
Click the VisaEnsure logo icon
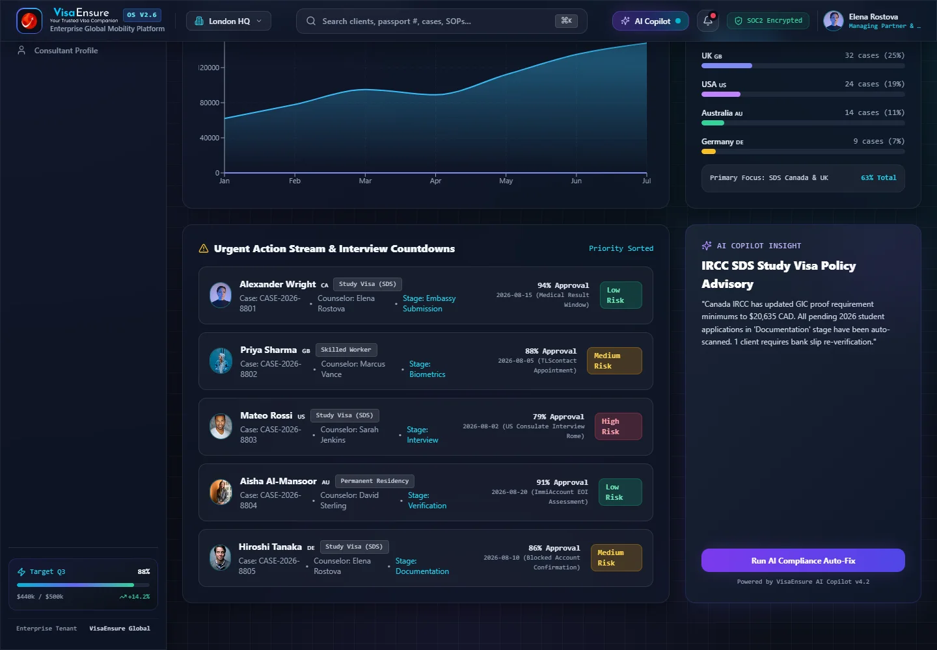click(x=29, y=21)
